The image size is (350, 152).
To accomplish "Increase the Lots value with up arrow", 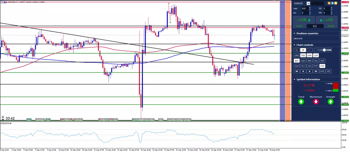I will coord(310,8).
